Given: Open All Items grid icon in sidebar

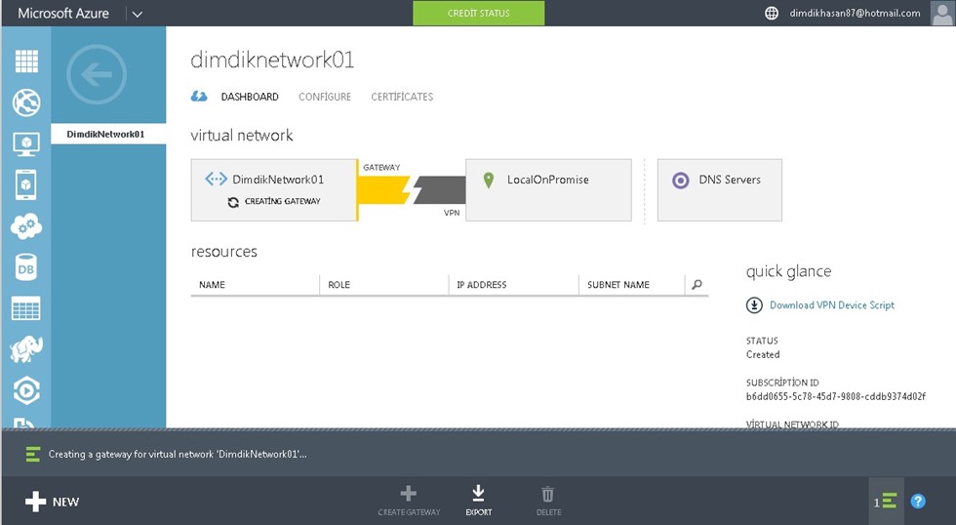Looking at the screenshot, I should point(26,61).
